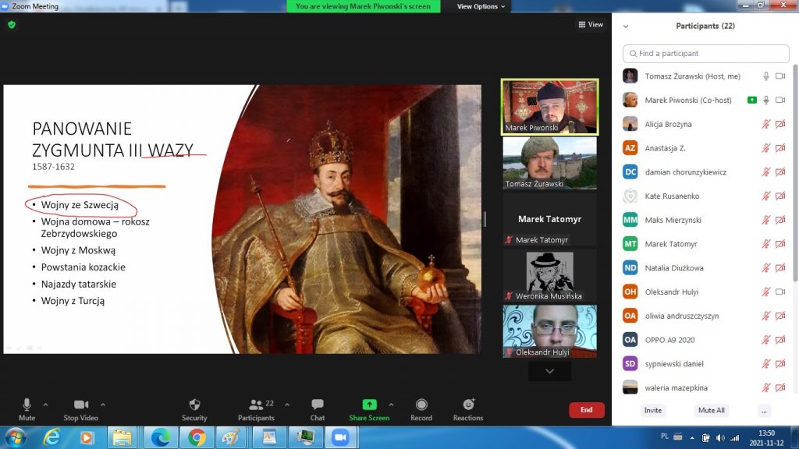799x449 pixels.
Task: Open the Security shield icon
Action: pos(194,405)
